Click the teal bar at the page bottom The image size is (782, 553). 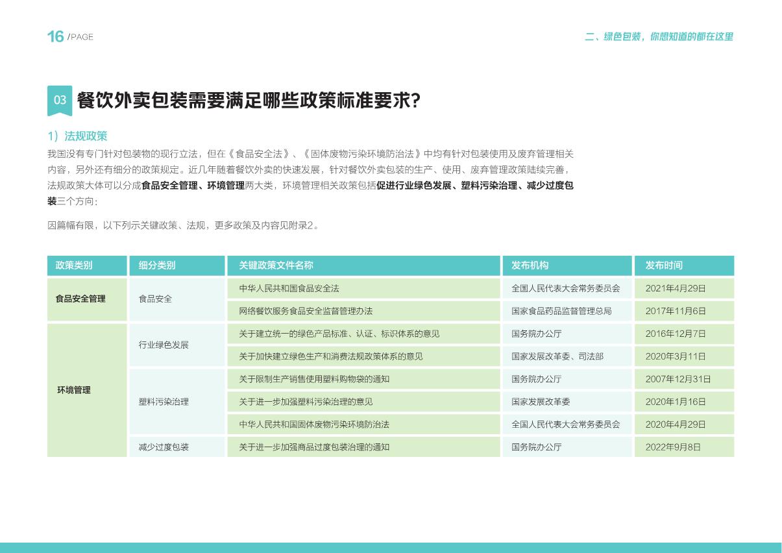coord(391,548)
